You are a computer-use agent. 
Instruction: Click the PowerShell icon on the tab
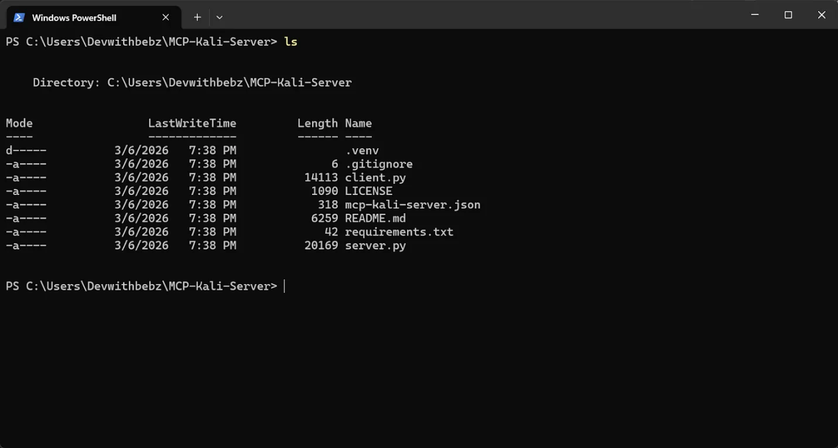19,17
